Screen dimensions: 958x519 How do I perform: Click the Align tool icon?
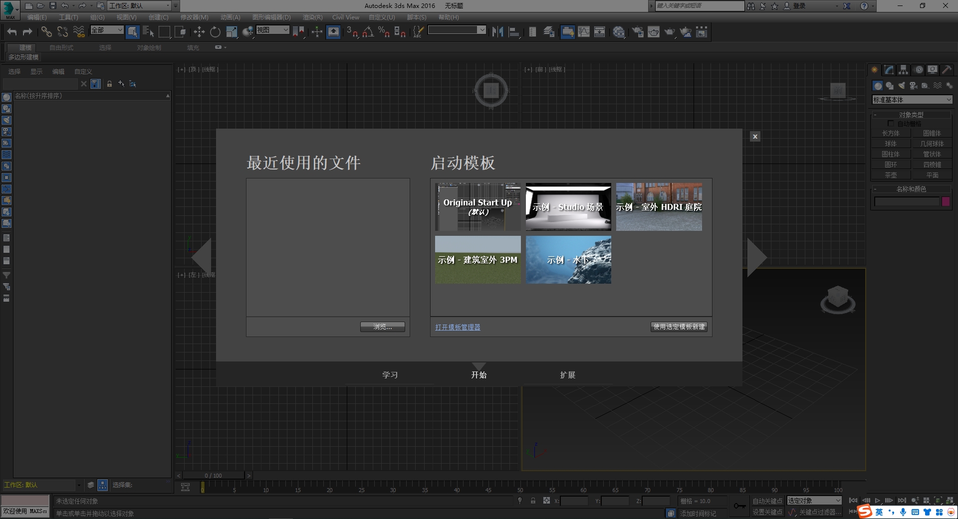point(514,32)
